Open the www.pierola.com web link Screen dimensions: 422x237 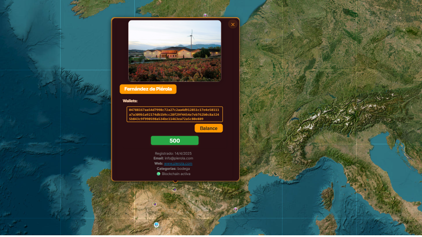178,163
